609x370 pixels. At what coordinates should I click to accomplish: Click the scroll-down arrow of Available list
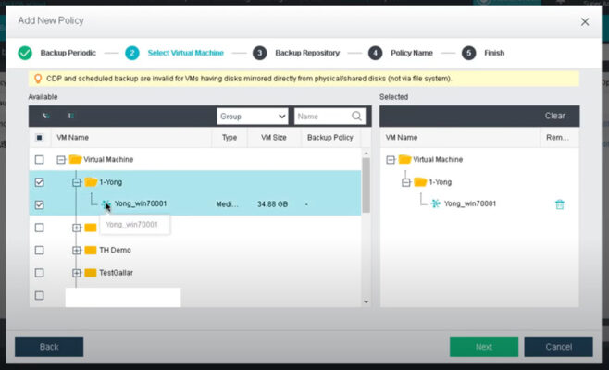pos(366,302)
